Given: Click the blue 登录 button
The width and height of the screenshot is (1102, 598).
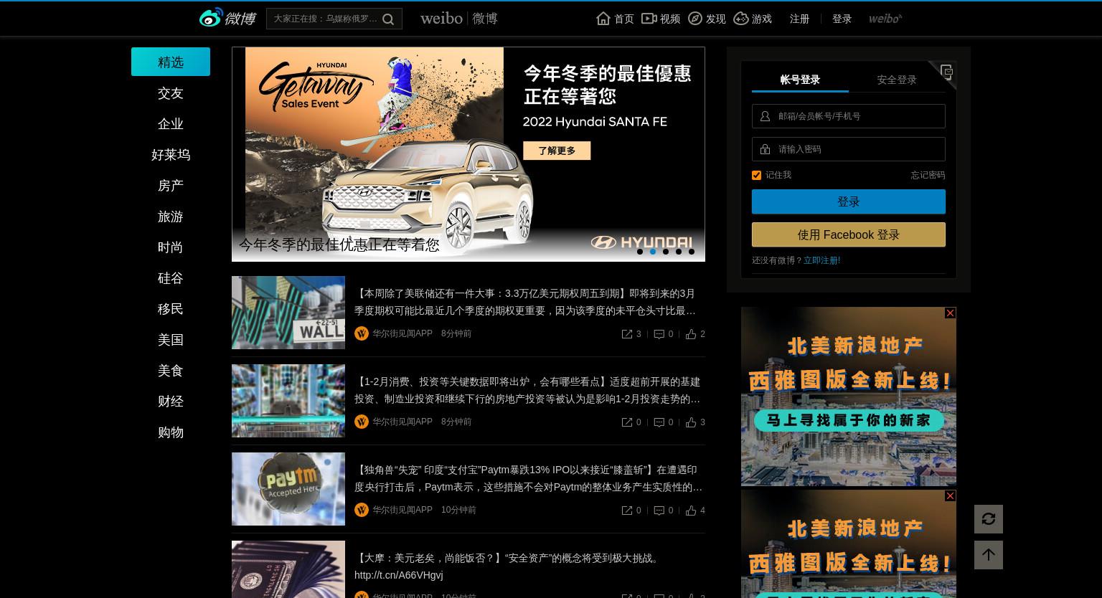Looking at the screenshot, I should 849,201.
